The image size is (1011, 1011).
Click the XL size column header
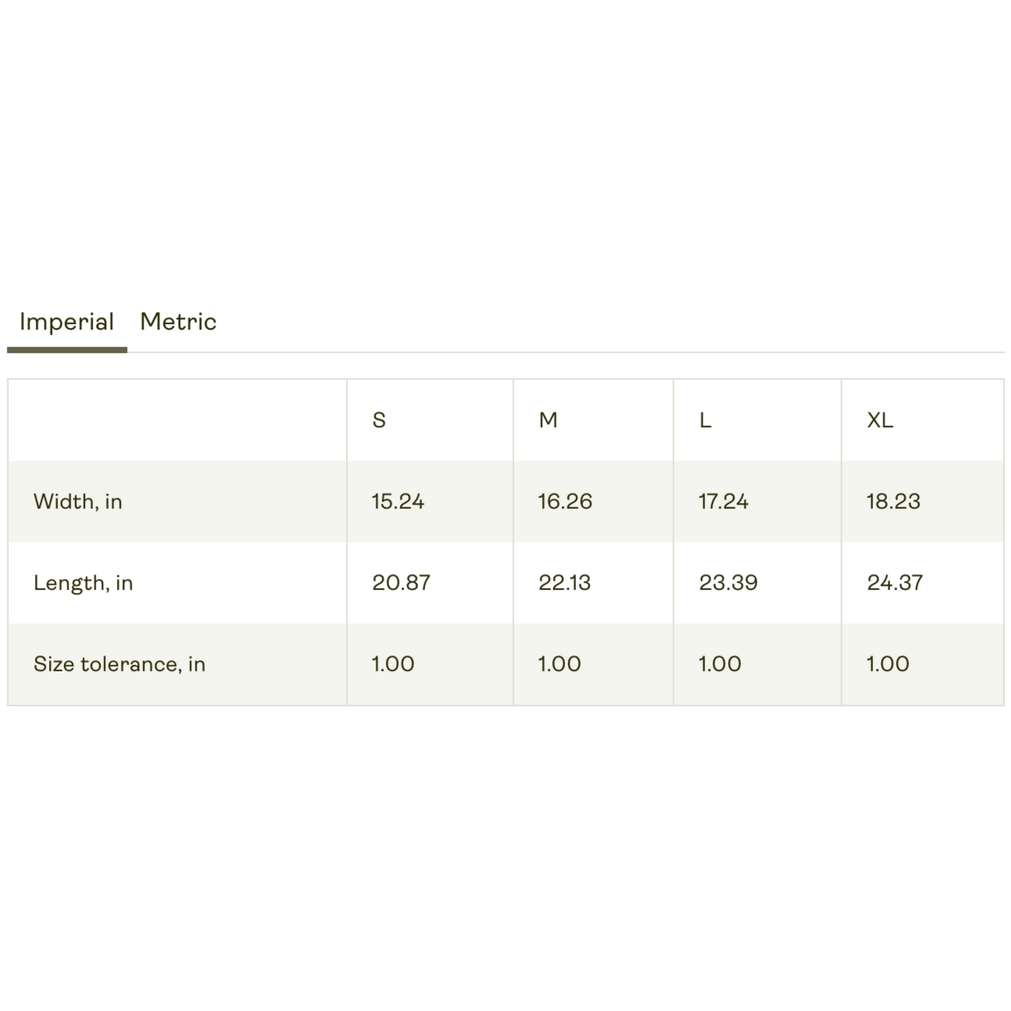pos(880,420)
